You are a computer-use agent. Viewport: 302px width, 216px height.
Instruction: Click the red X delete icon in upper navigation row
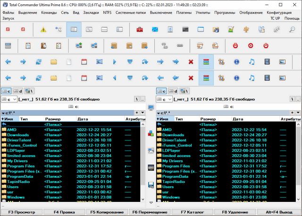[x=191, y=62]
